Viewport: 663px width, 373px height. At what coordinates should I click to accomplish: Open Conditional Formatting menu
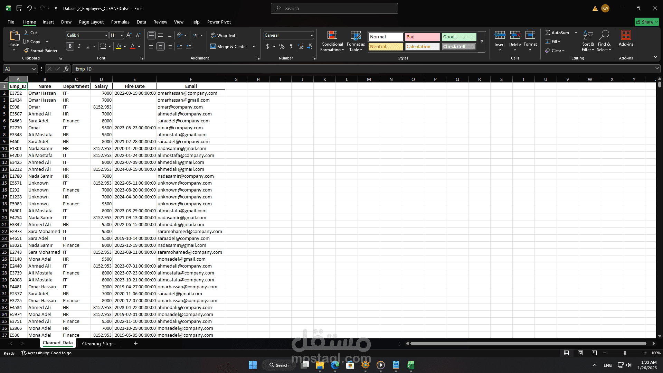(332, 41)
